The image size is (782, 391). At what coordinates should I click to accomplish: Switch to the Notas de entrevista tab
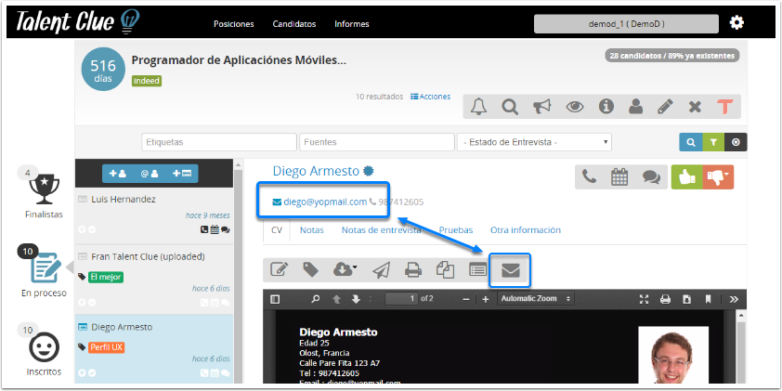point(381,230)
